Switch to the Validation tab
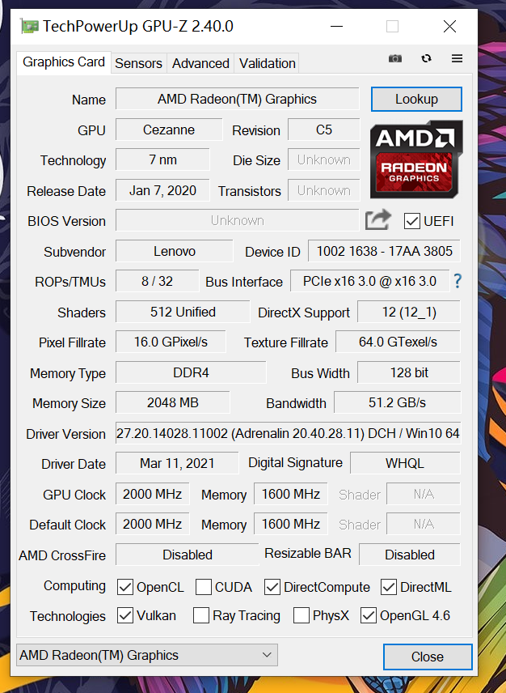 pos(268,64)
